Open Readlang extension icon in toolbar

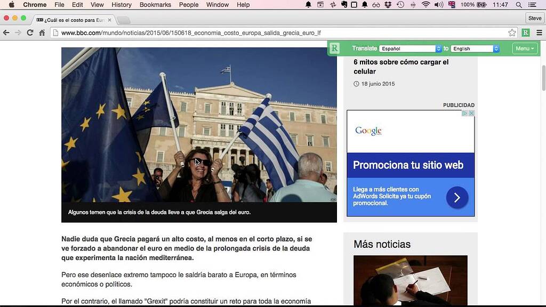click(526, 33)
